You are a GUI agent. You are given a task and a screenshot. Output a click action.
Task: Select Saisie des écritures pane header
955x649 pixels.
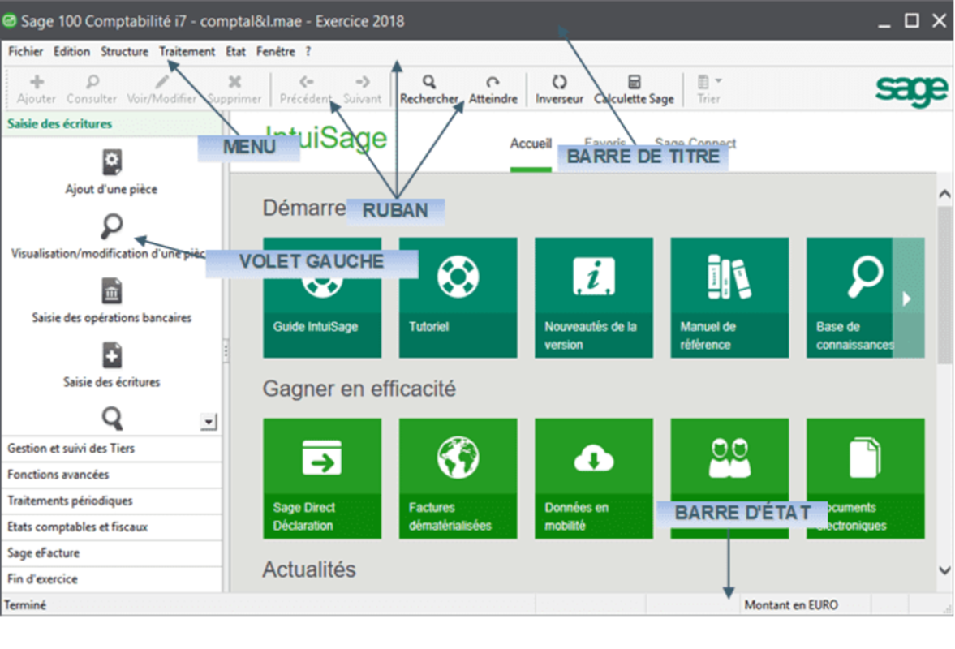[111, 123]
